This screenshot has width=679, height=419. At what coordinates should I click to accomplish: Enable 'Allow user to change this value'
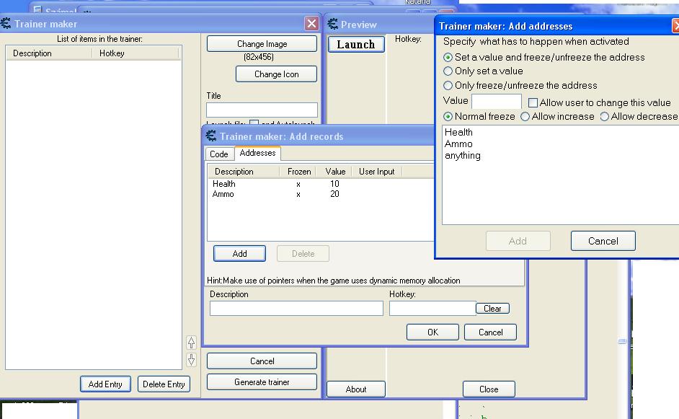[x=533, y=103]
